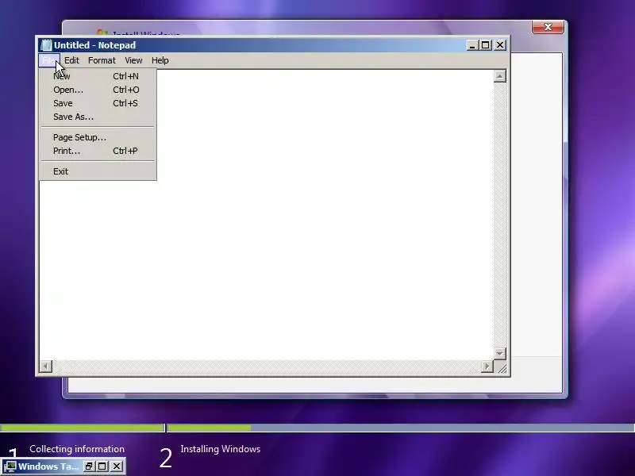Choose New from the File menu
Image resolution: width=635 pixels, height=476 pixels.
[98, 76]
